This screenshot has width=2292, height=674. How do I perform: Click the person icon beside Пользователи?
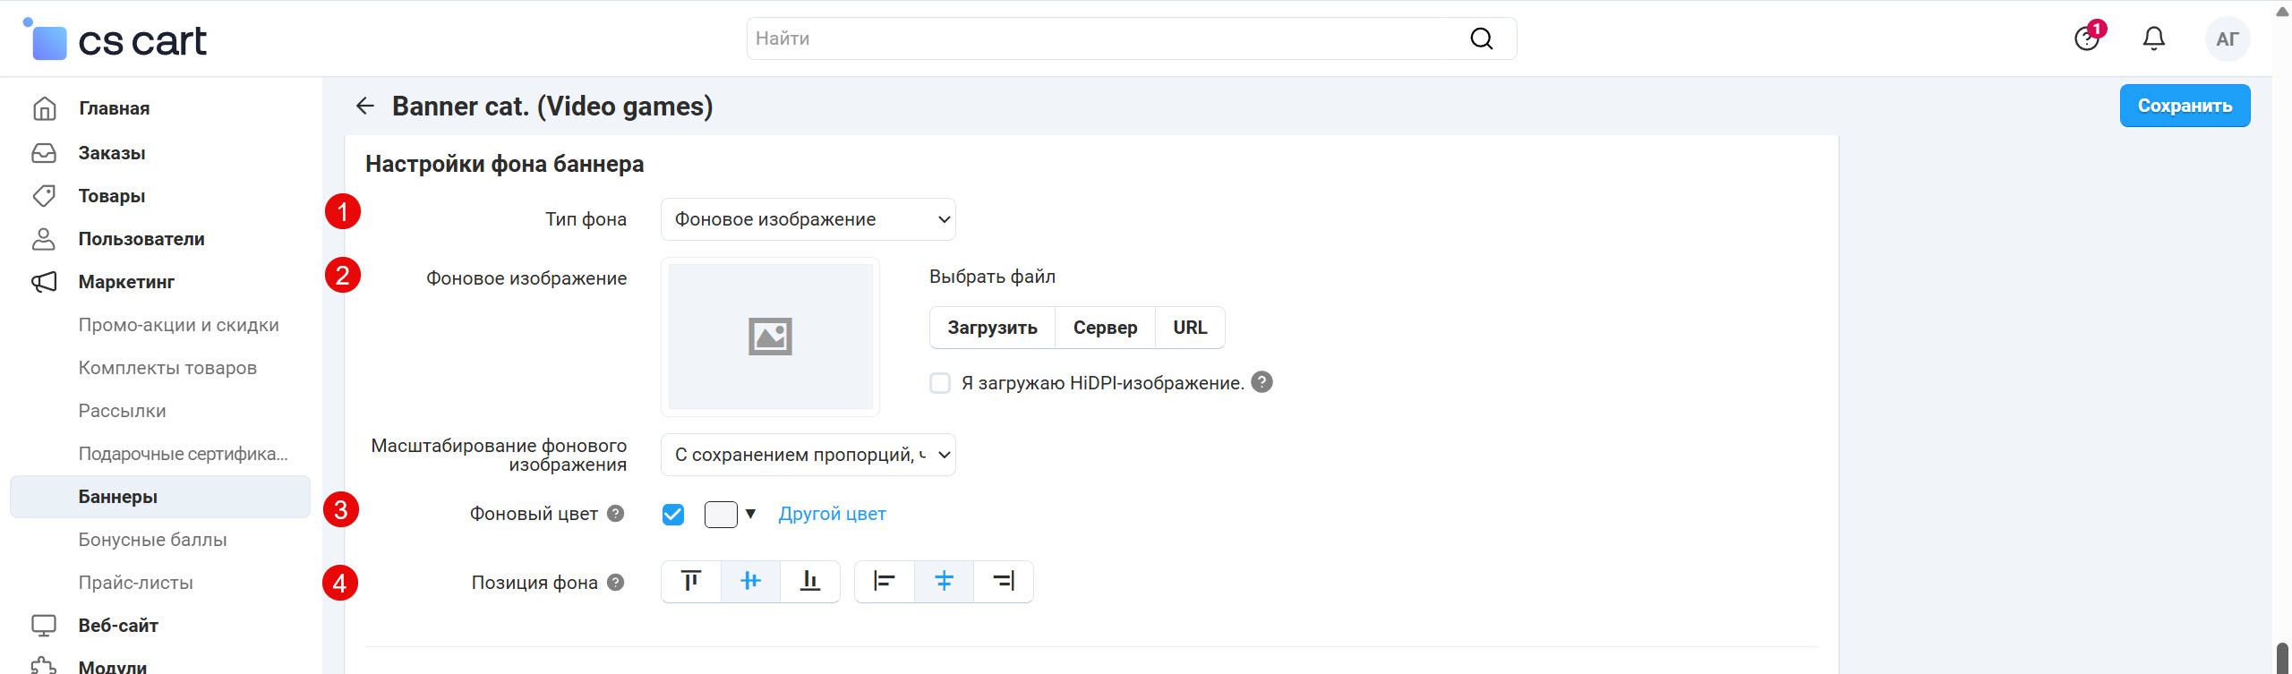(44, 239)
